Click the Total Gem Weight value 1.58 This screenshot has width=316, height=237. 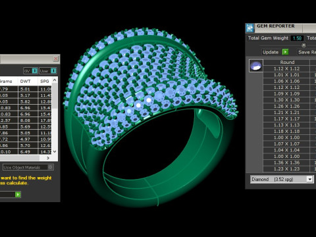(297, 38)
